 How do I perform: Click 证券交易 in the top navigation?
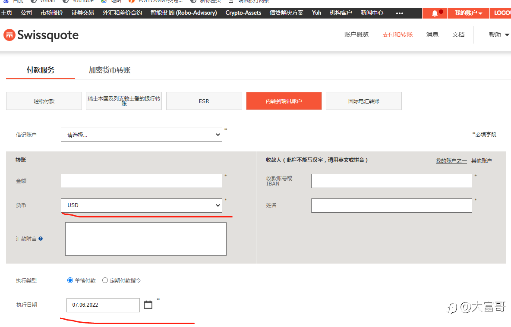click(83, 13)
